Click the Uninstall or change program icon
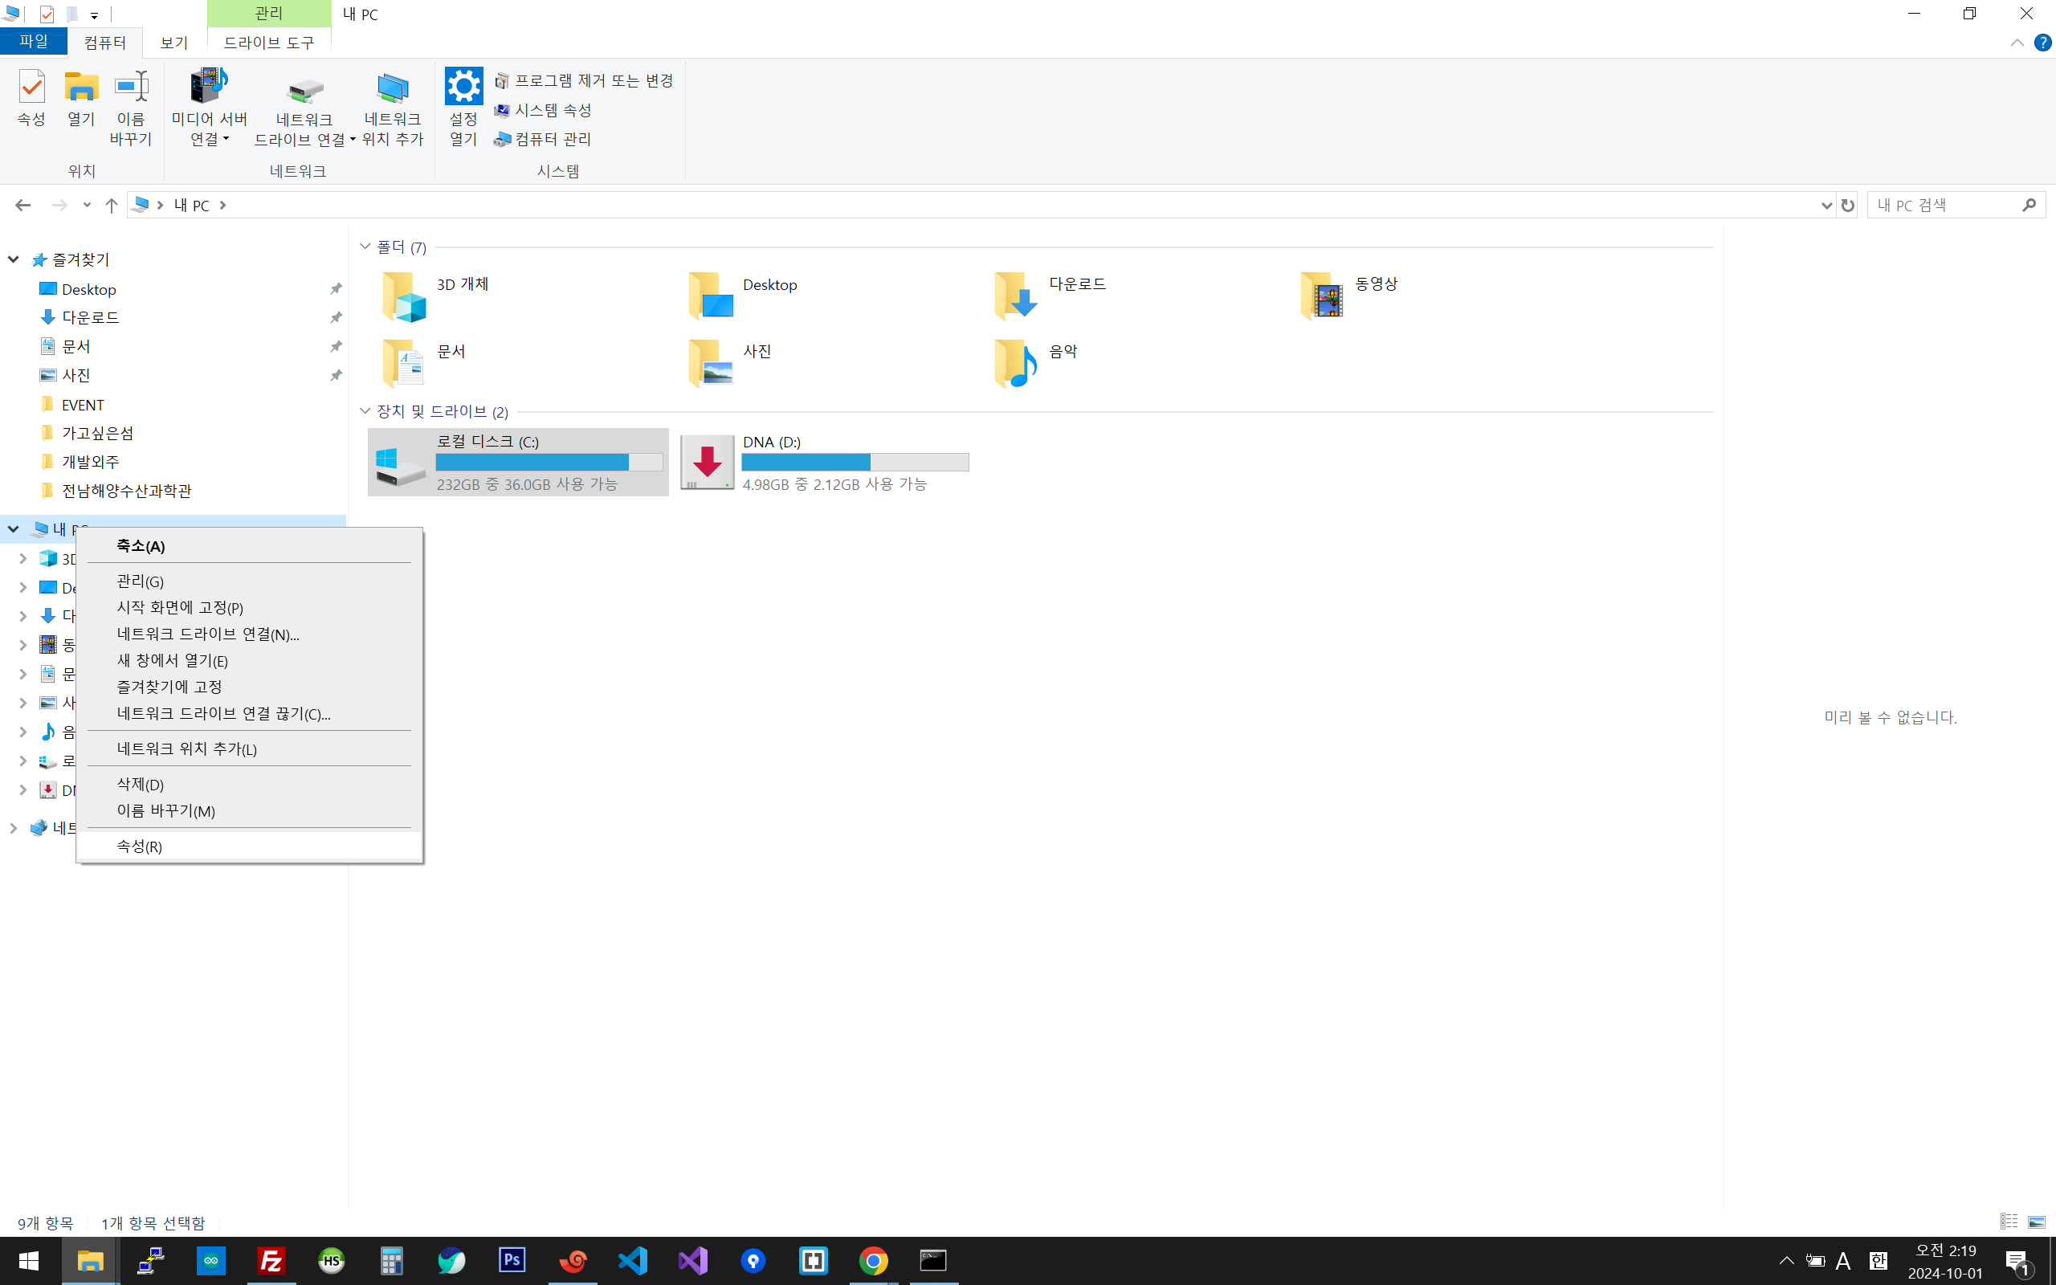This screenshot has width=2056, height=1285. [501, 81]
